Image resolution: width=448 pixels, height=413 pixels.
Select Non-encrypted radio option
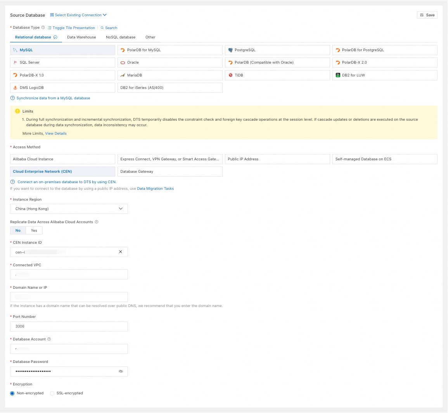[12, 394]
